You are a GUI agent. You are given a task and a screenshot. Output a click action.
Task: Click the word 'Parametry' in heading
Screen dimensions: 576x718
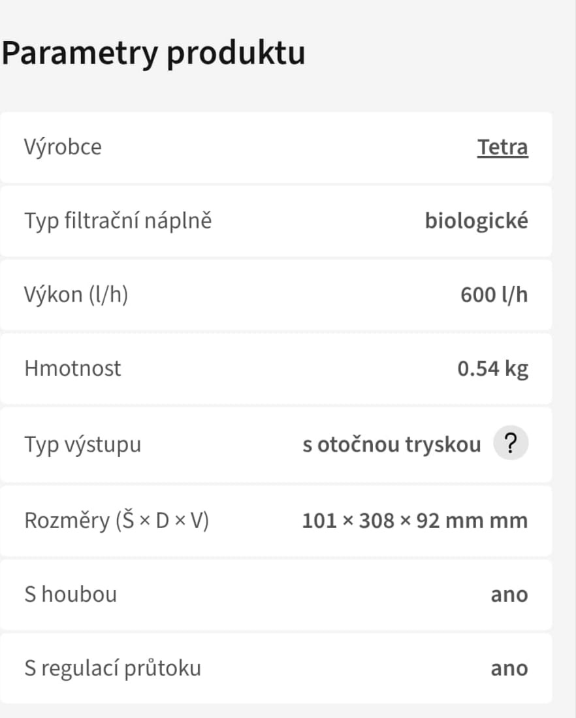80,54
